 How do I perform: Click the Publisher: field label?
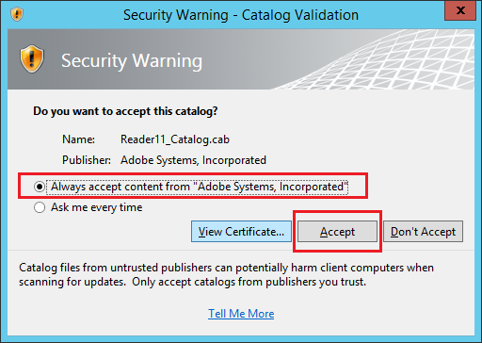coord(87,160)
